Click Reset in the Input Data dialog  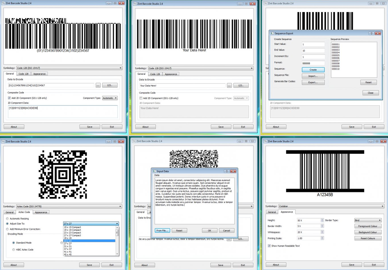point(179,231)
